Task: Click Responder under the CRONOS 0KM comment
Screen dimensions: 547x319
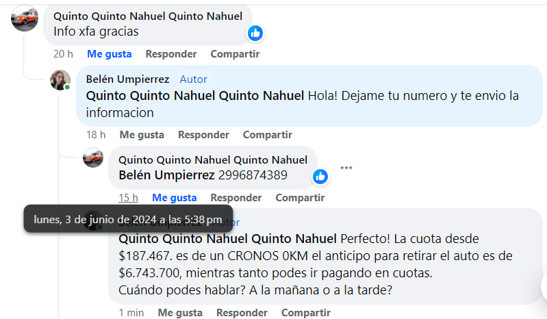Action: point(242,313)
